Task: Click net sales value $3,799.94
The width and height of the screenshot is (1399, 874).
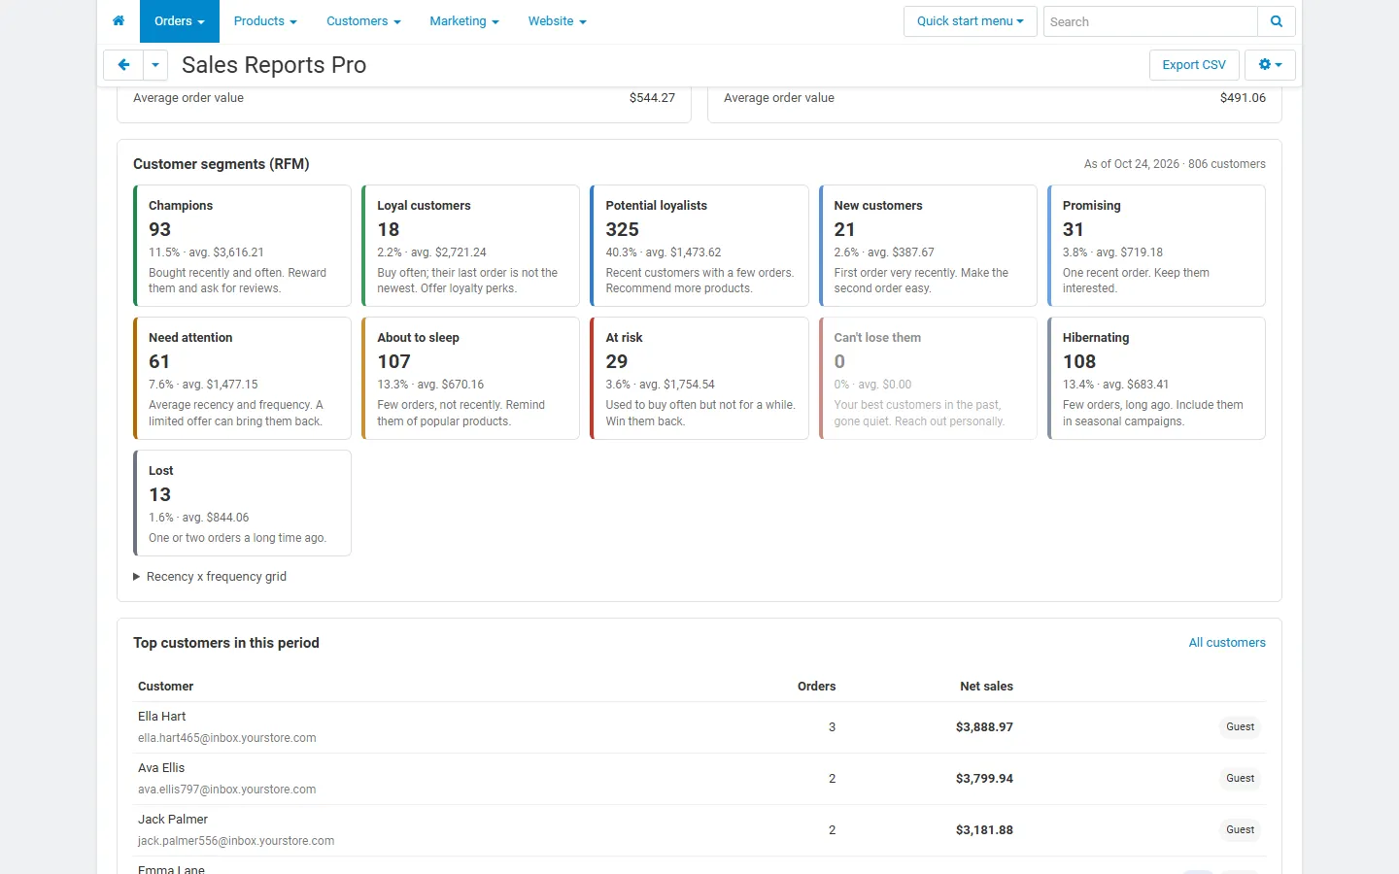Action: tap(984, 779)
